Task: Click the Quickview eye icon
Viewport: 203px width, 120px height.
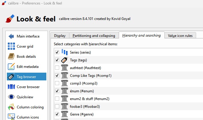Action: pyautogui.click(x=11, y=97)
